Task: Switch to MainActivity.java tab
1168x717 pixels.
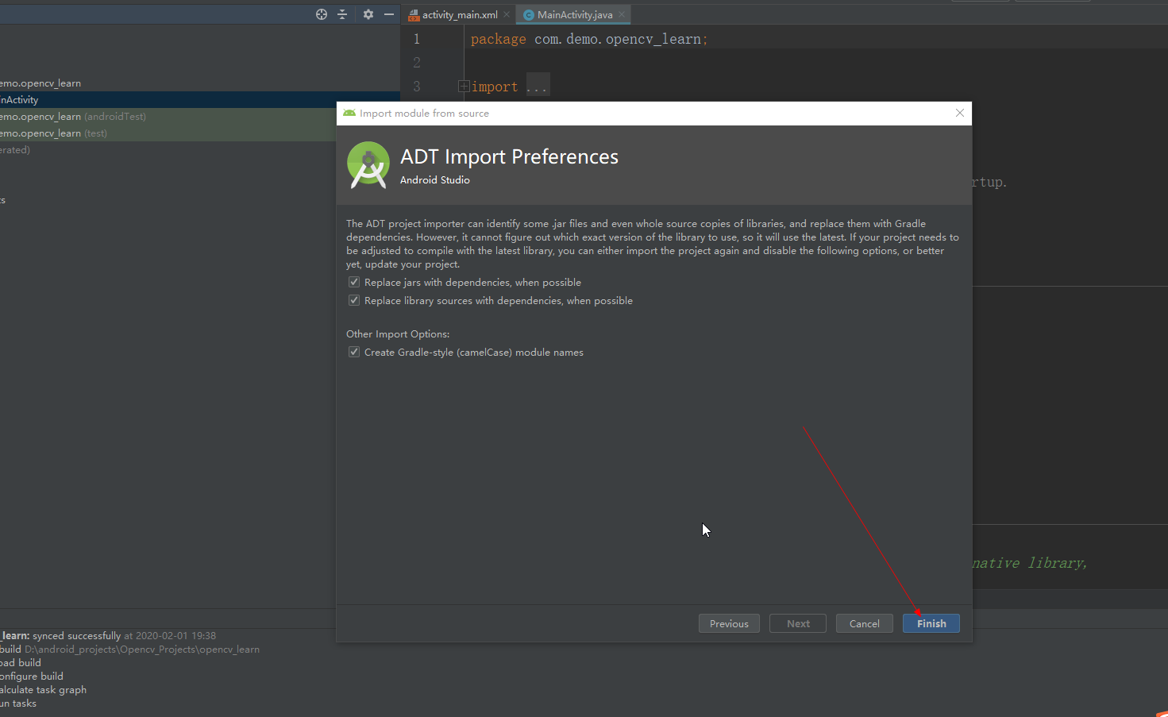Action: pos(574,14)
